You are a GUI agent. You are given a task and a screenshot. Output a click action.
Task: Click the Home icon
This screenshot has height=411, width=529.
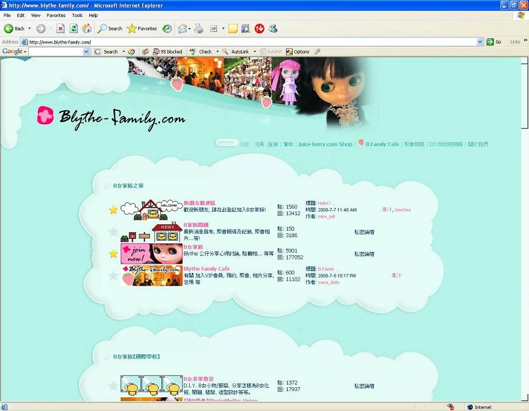point(87,28)
